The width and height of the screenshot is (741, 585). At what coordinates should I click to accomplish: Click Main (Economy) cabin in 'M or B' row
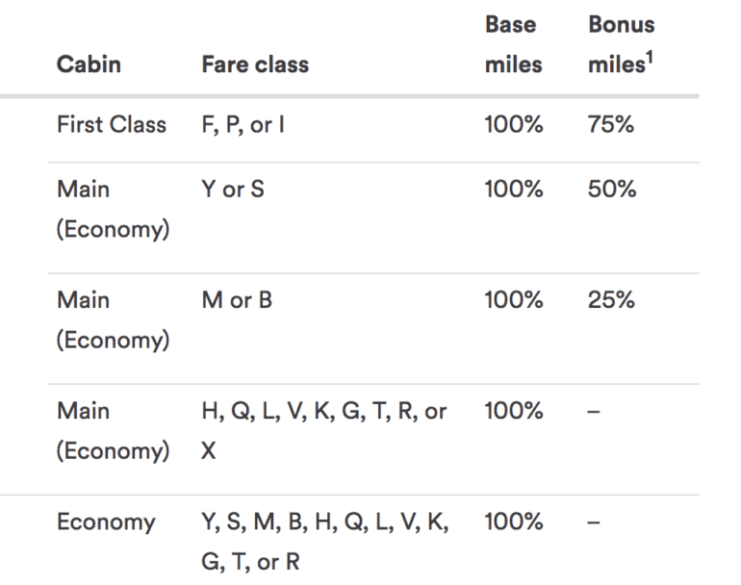point(113,320)
